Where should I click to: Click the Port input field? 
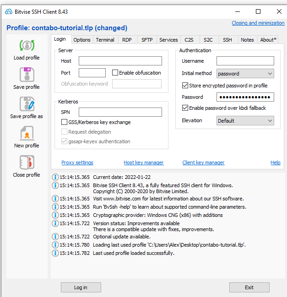point(92,73)
